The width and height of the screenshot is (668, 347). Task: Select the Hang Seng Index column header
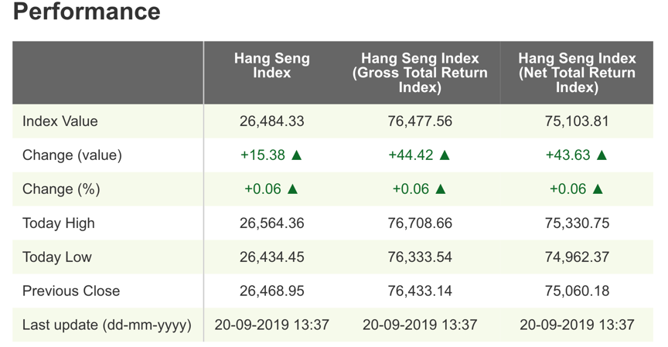(272, 66)
